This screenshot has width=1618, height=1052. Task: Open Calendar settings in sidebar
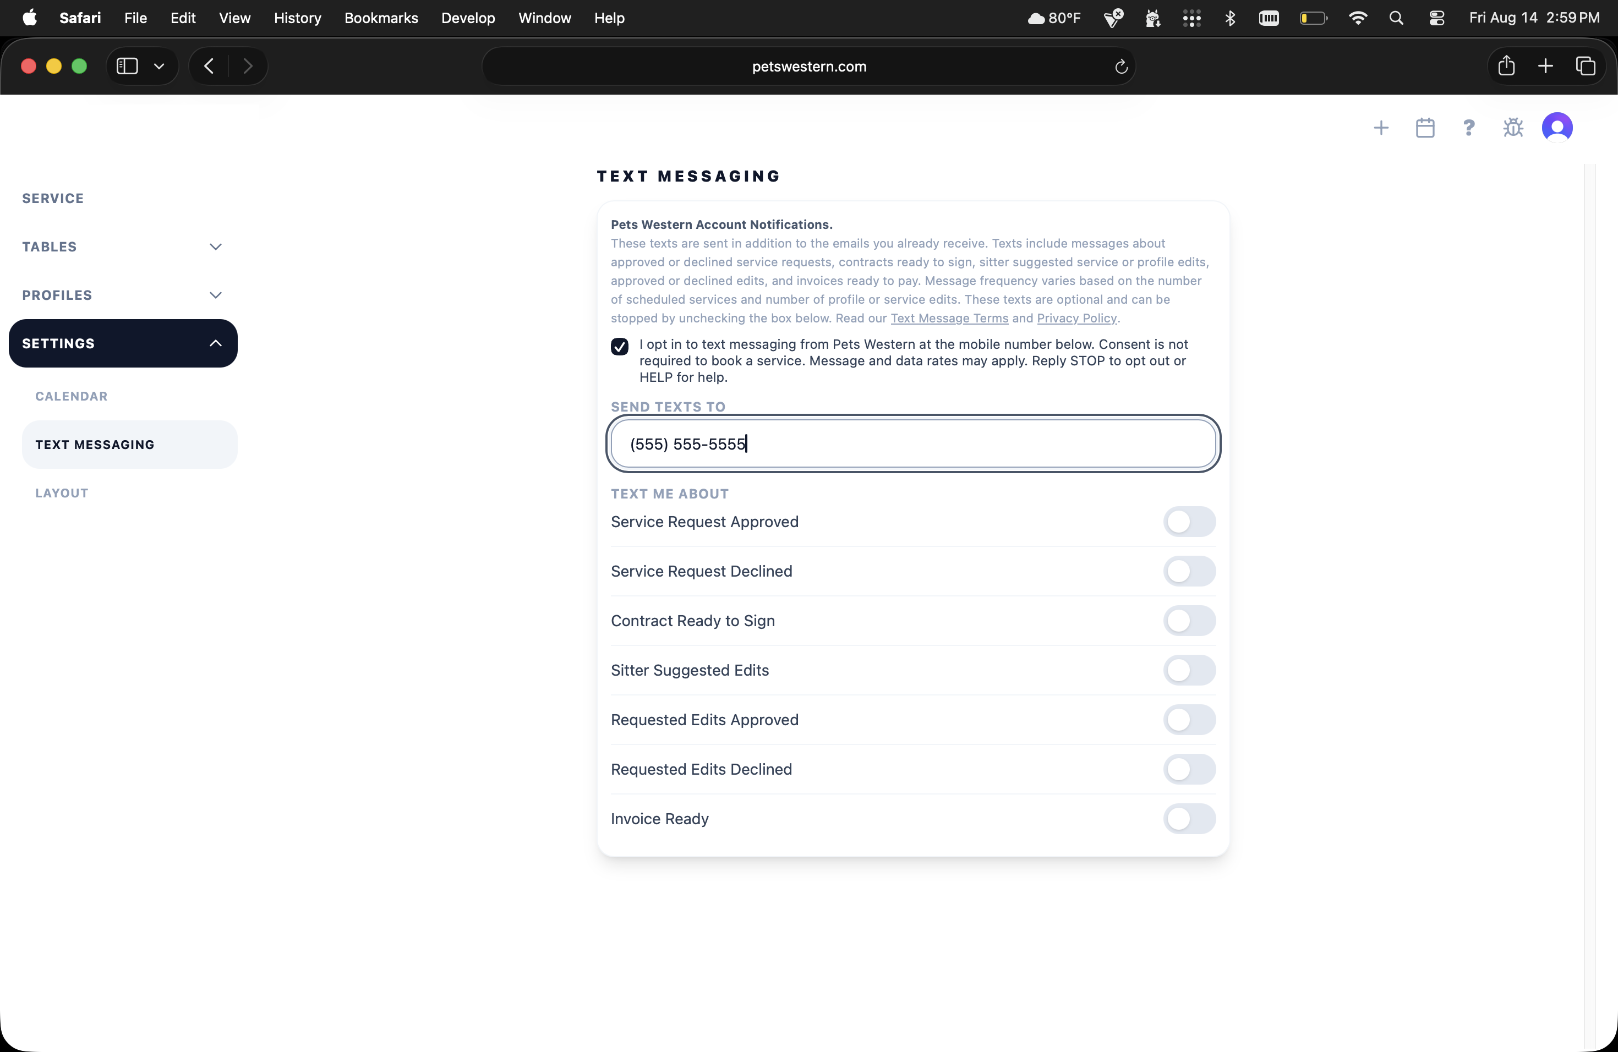click(72, 396)
